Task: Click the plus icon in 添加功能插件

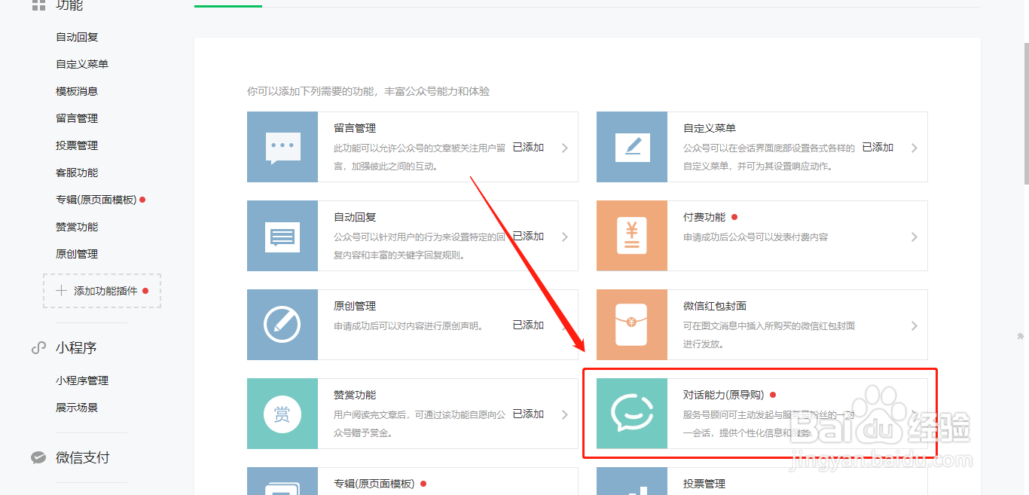Action: point(62,291)
